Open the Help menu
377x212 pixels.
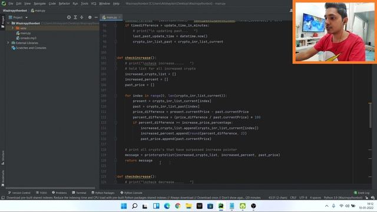pos(116,4)
